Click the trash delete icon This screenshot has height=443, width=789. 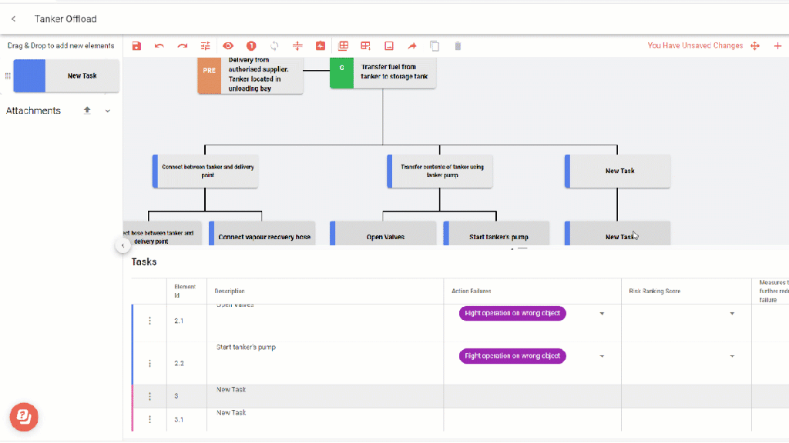pos(458,46)
